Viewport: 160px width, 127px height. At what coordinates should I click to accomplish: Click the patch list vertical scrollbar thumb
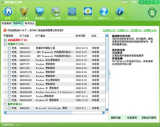click(x=107, y=65)
